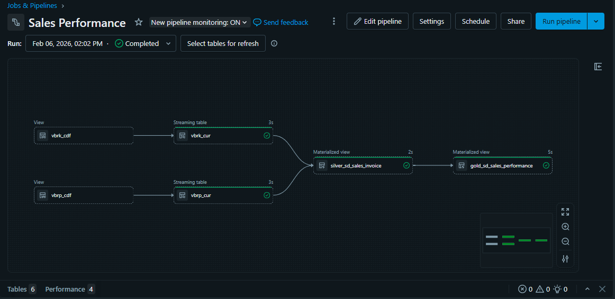615x299 pixels.
Task: Open graph display options sliders icon
Action: [565, 259]
